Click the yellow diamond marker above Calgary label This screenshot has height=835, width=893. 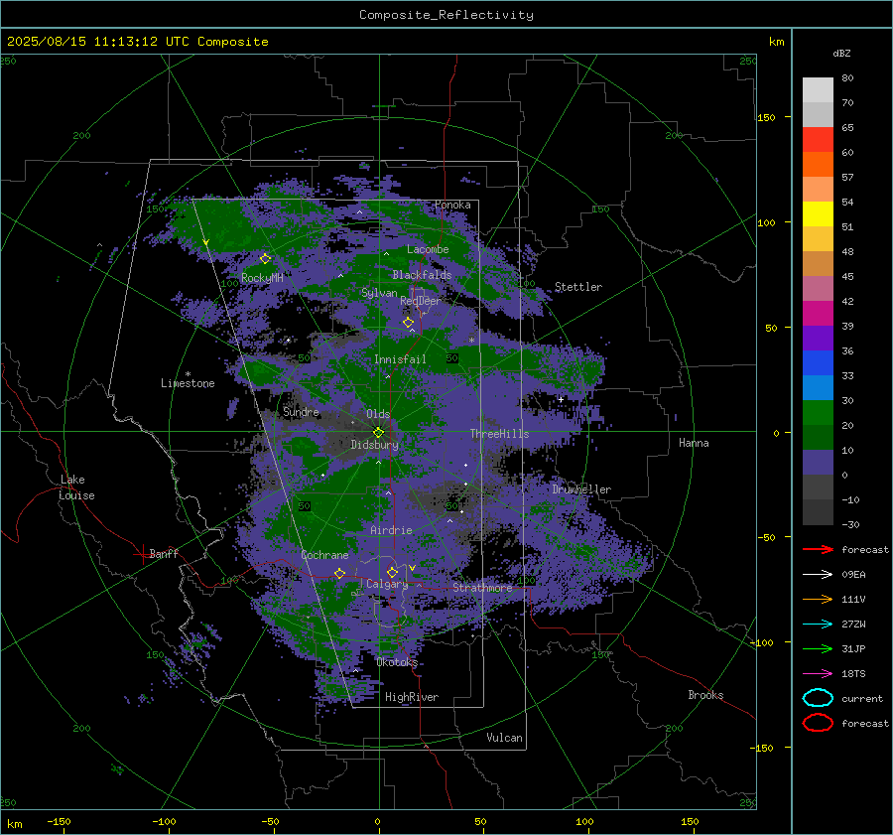(392, 572)
